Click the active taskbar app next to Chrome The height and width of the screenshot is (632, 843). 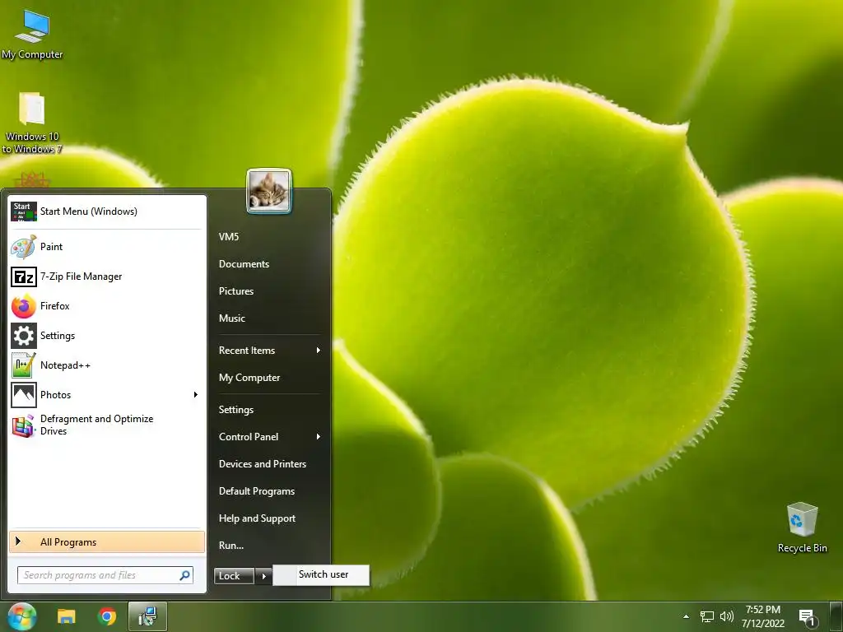pos(147,616)
